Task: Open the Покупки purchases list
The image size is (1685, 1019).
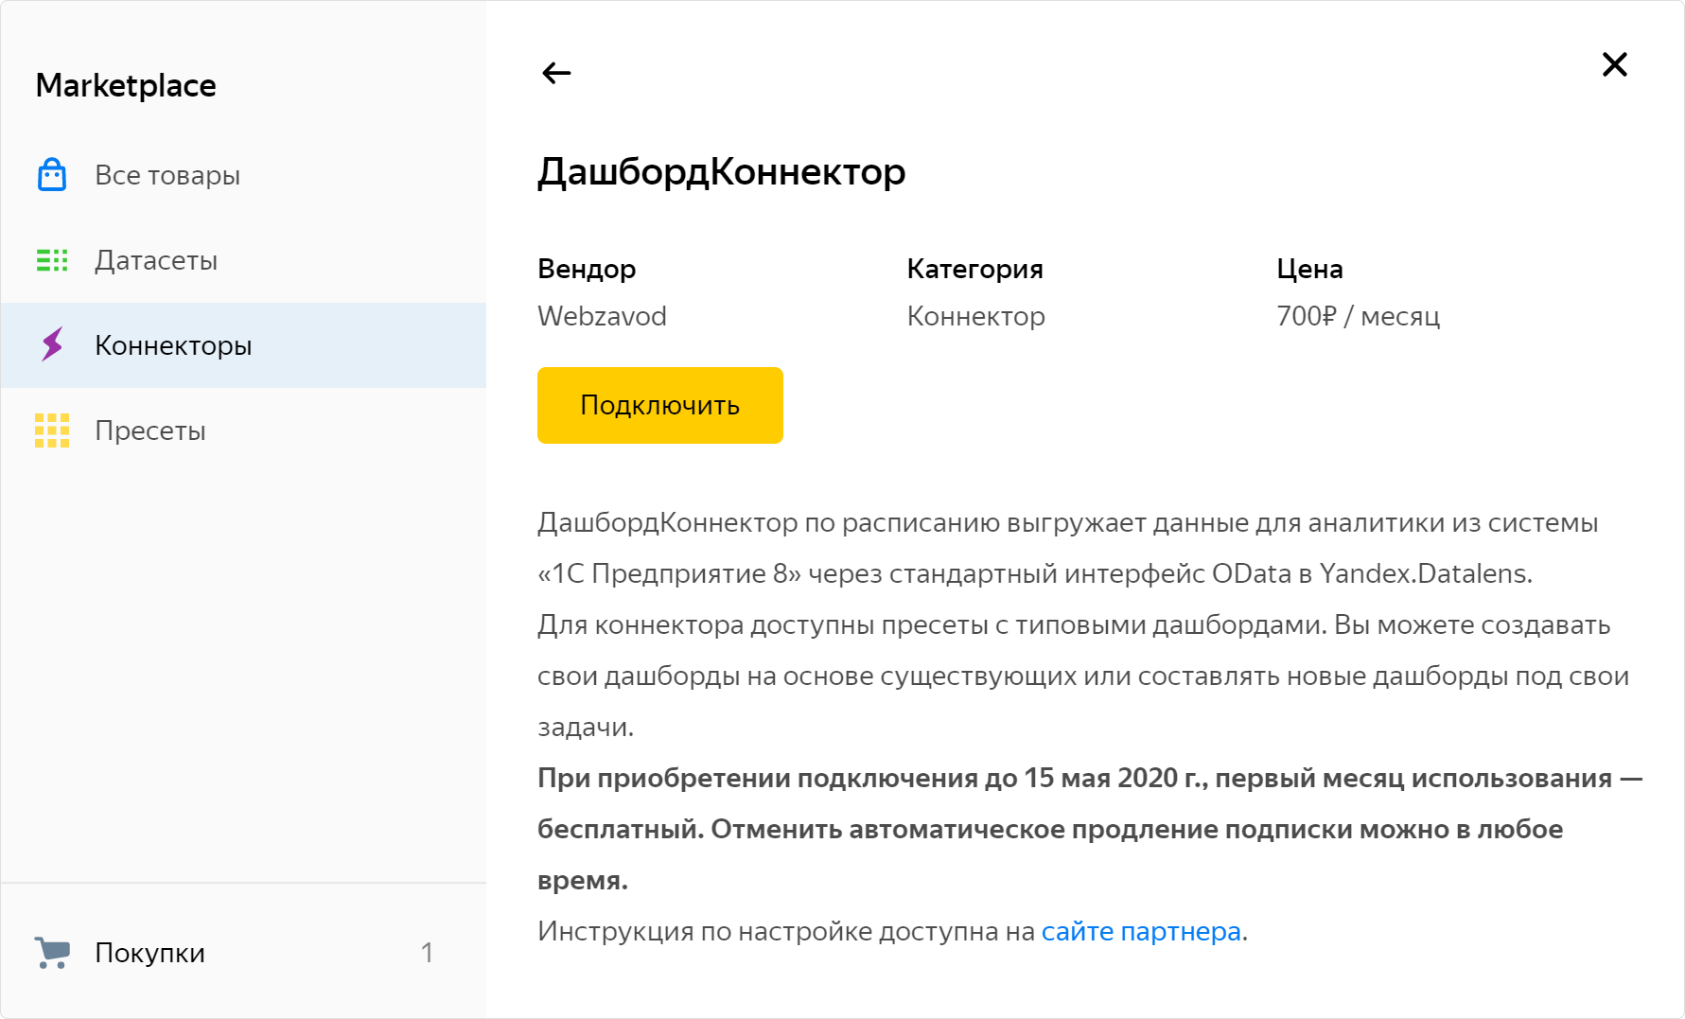Action: pos(243,952)
